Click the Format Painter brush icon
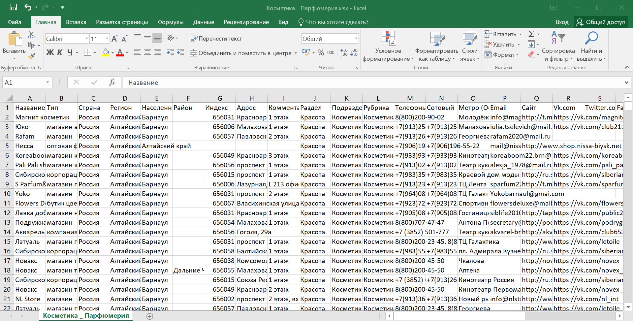 point(32,56)
